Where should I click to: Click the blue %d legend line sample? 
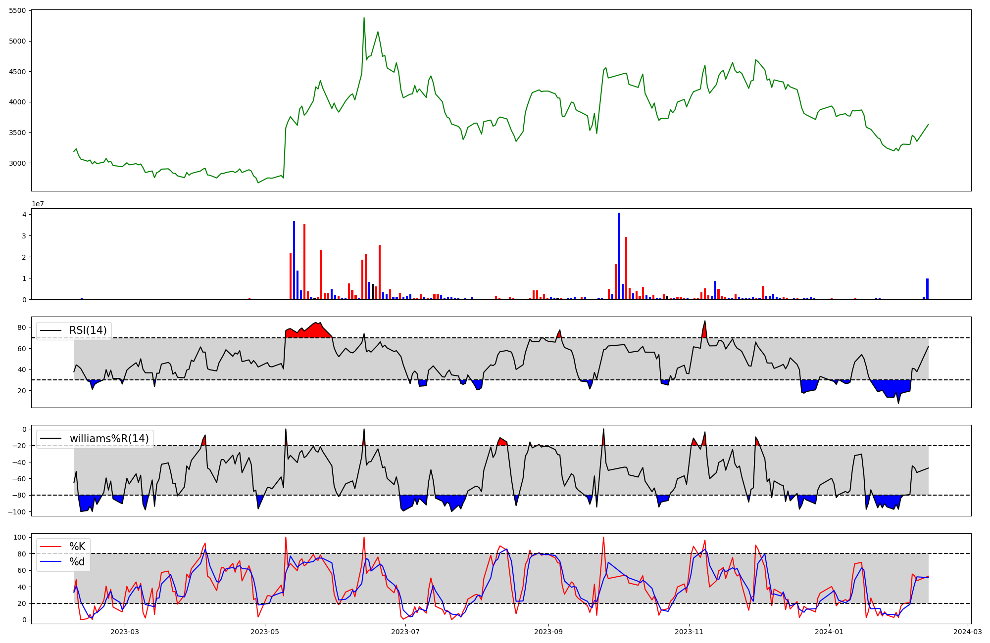tap(50, 562)
